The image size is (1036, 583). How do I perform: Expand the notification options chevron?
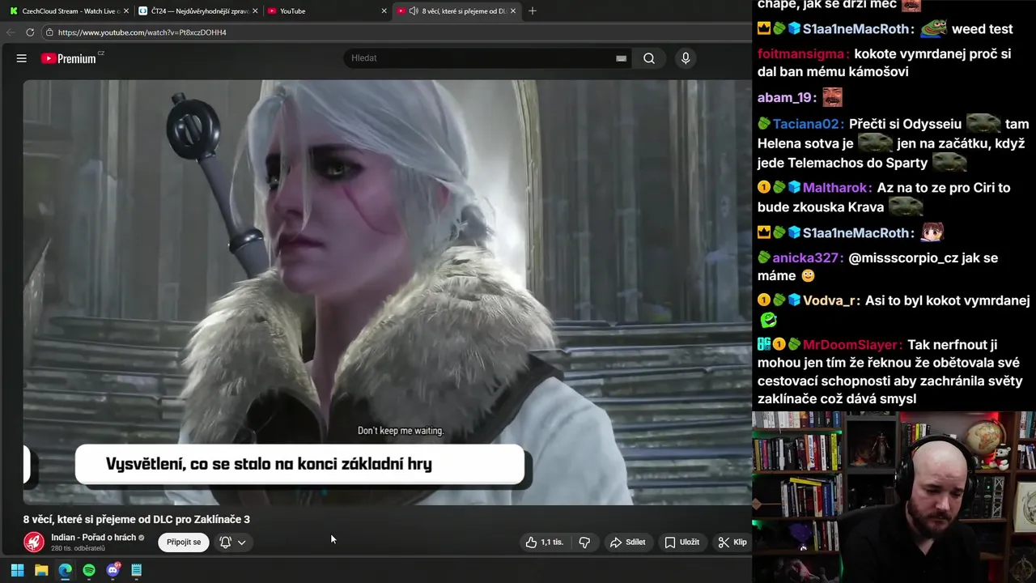(241, 543)
